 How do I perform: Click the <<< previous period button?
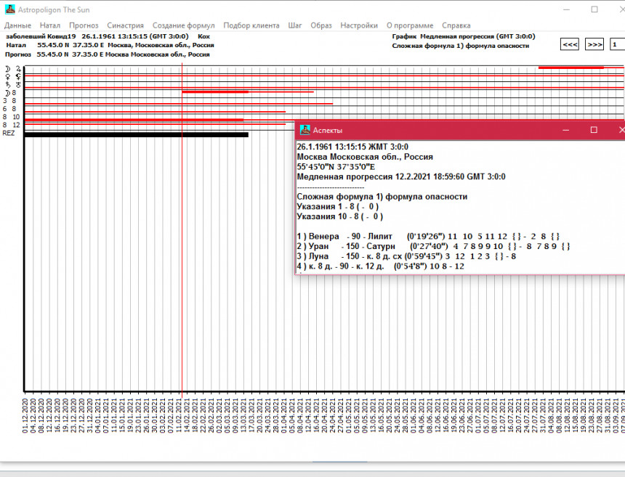pyautogui.click(x=570, y=44)
